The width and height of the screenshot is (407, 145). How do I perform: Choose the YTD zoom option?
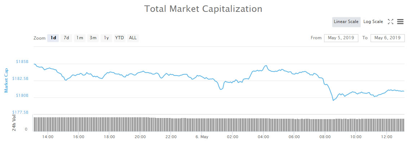coord(119,38)
